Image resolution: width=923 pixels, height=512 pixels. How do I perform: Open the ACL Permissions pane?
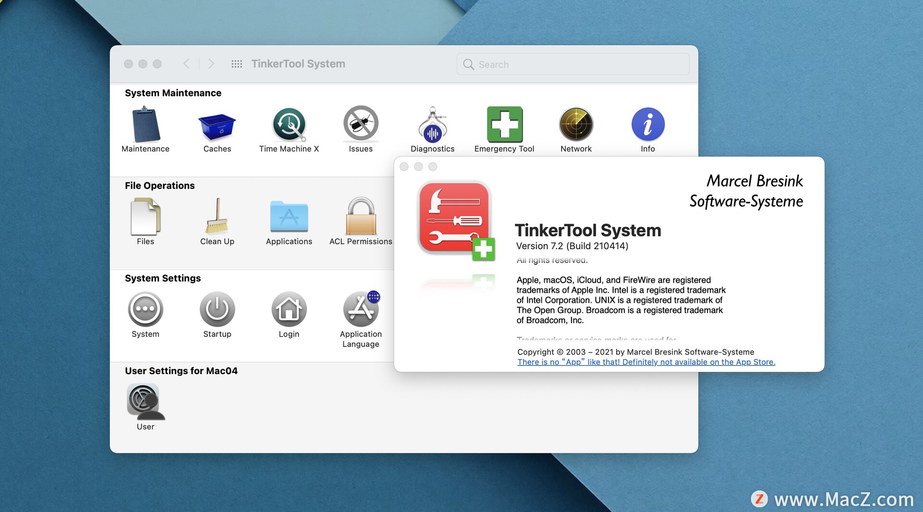(x=361, y=222)
